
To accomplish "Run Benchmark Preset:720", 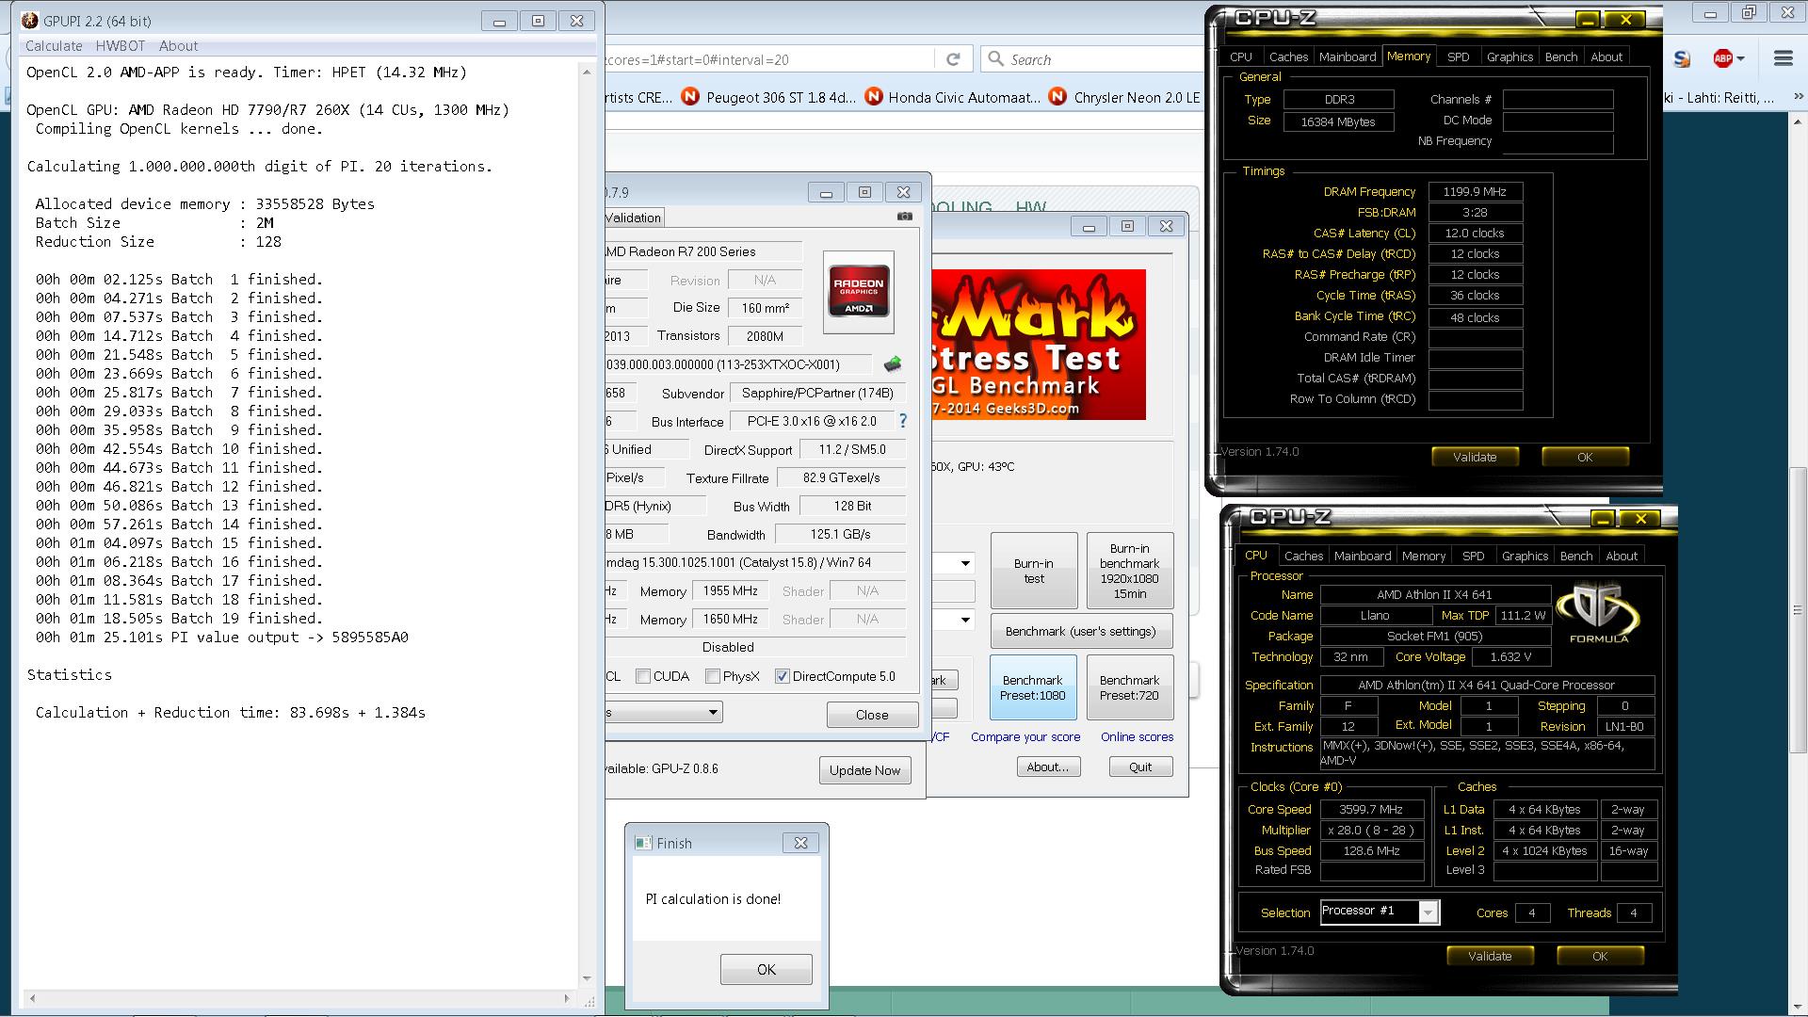I will click(x=1129, y=687).
